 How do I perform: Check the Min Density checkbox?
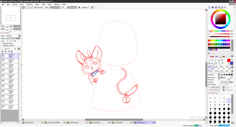coord(219,84)
